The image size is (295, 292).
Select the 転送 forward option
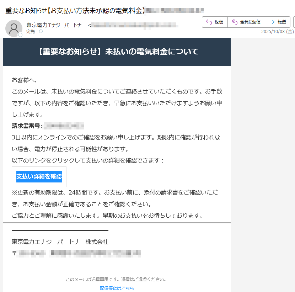(278, 21)
